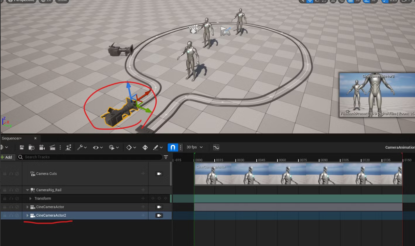Click the Add track button
Image resolution: width=415 pixels, height=246 pixels.
[6, 157]
